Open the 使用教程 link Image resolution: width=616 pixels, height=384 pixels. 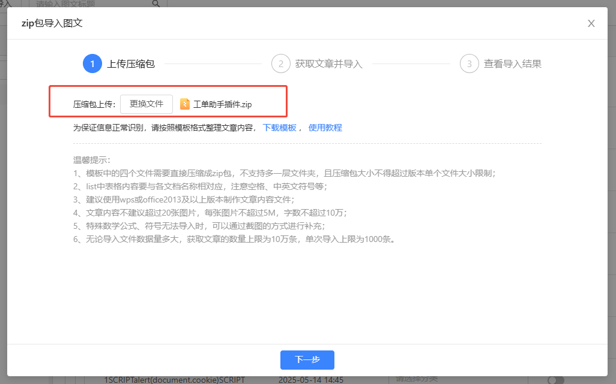point(325,128)
